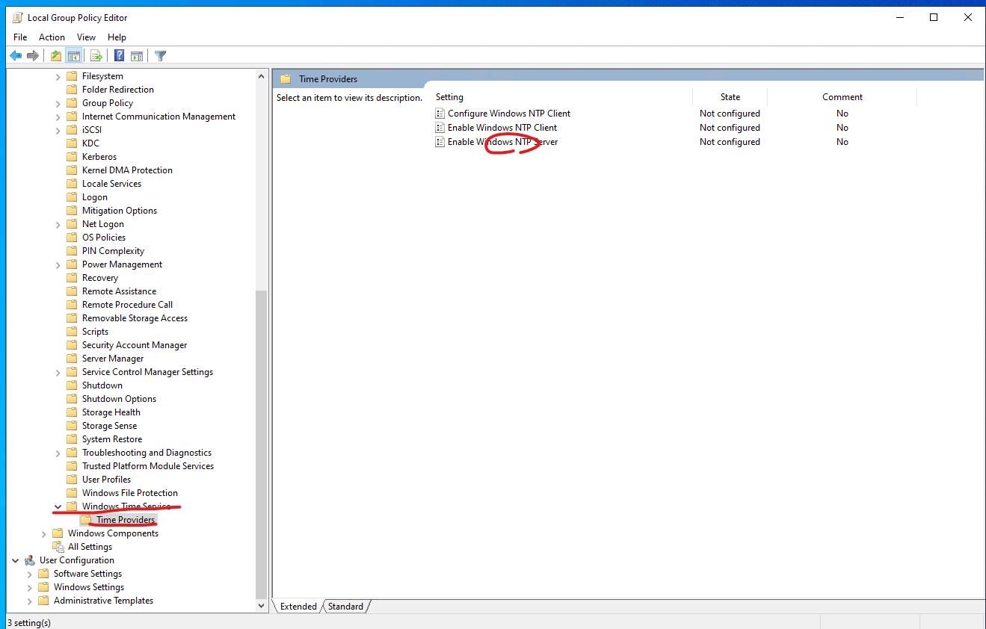Toggle Show/Hide Action Pane toolbar icon
The height and width of the screenshot is (629, 986).
(137, 55)
